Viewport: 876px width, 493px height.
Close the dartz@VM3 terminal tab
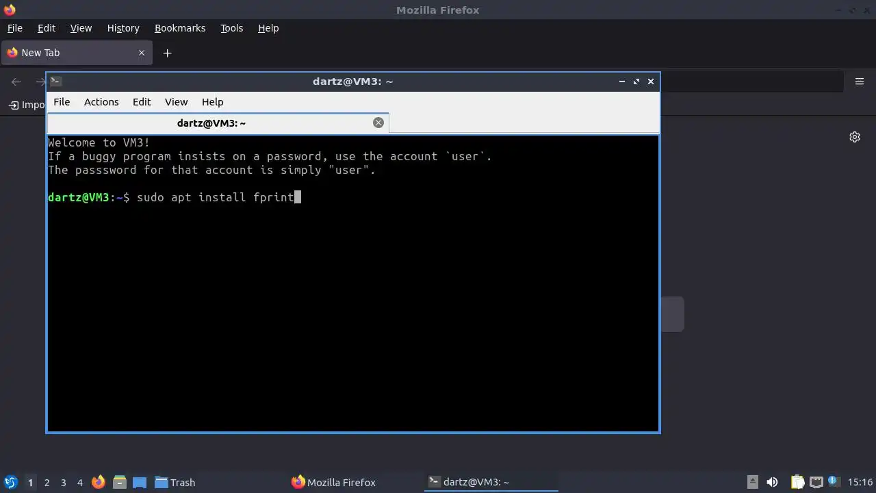pyautogui.click(x=378, y=123)
